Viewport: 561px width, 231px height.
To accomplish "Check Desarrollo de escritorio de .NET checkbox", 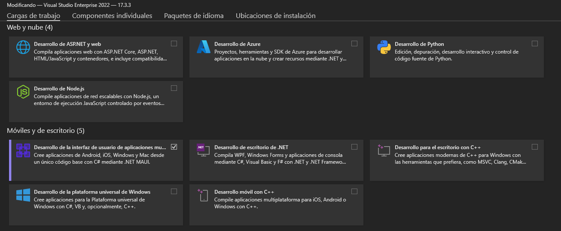I will (354, 147).
